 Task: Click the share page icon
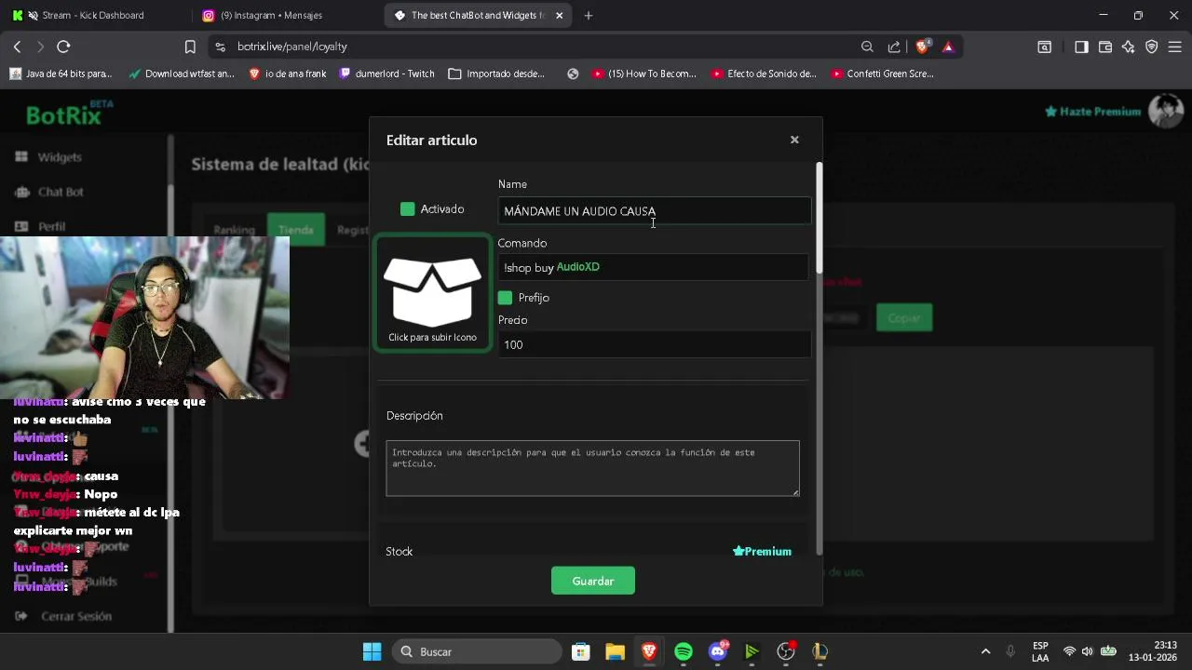894,47
